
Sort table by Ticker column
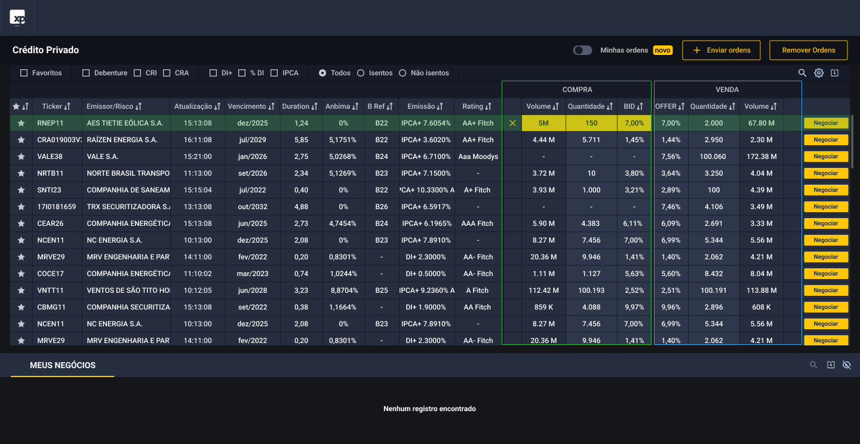pyautogui.click(x=56, y=106)
